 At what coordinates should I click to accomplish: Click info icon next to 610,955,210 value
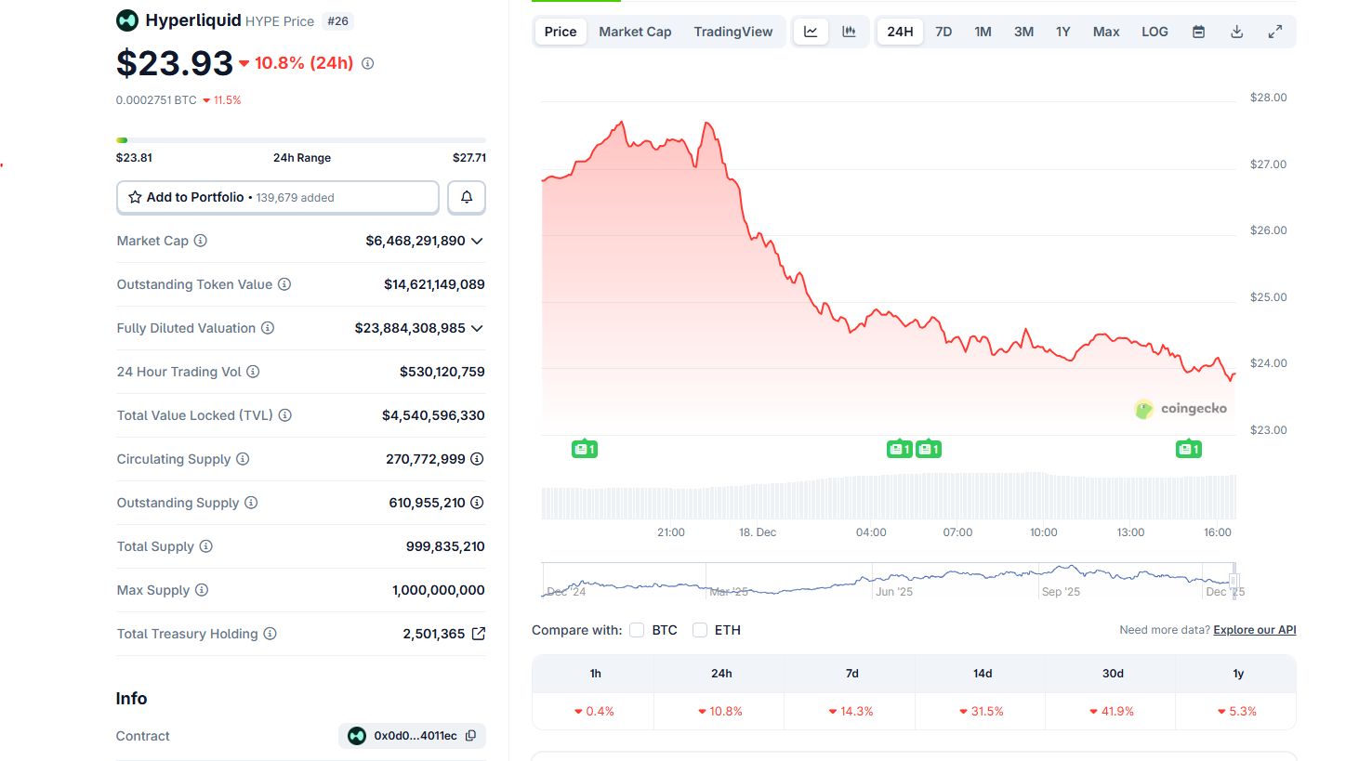[477, 503]
